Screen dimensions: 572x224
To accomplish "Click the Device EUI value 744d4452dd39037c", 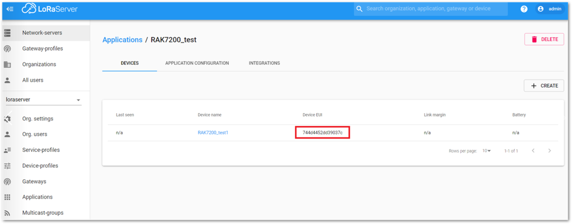I will coord(323,132).
